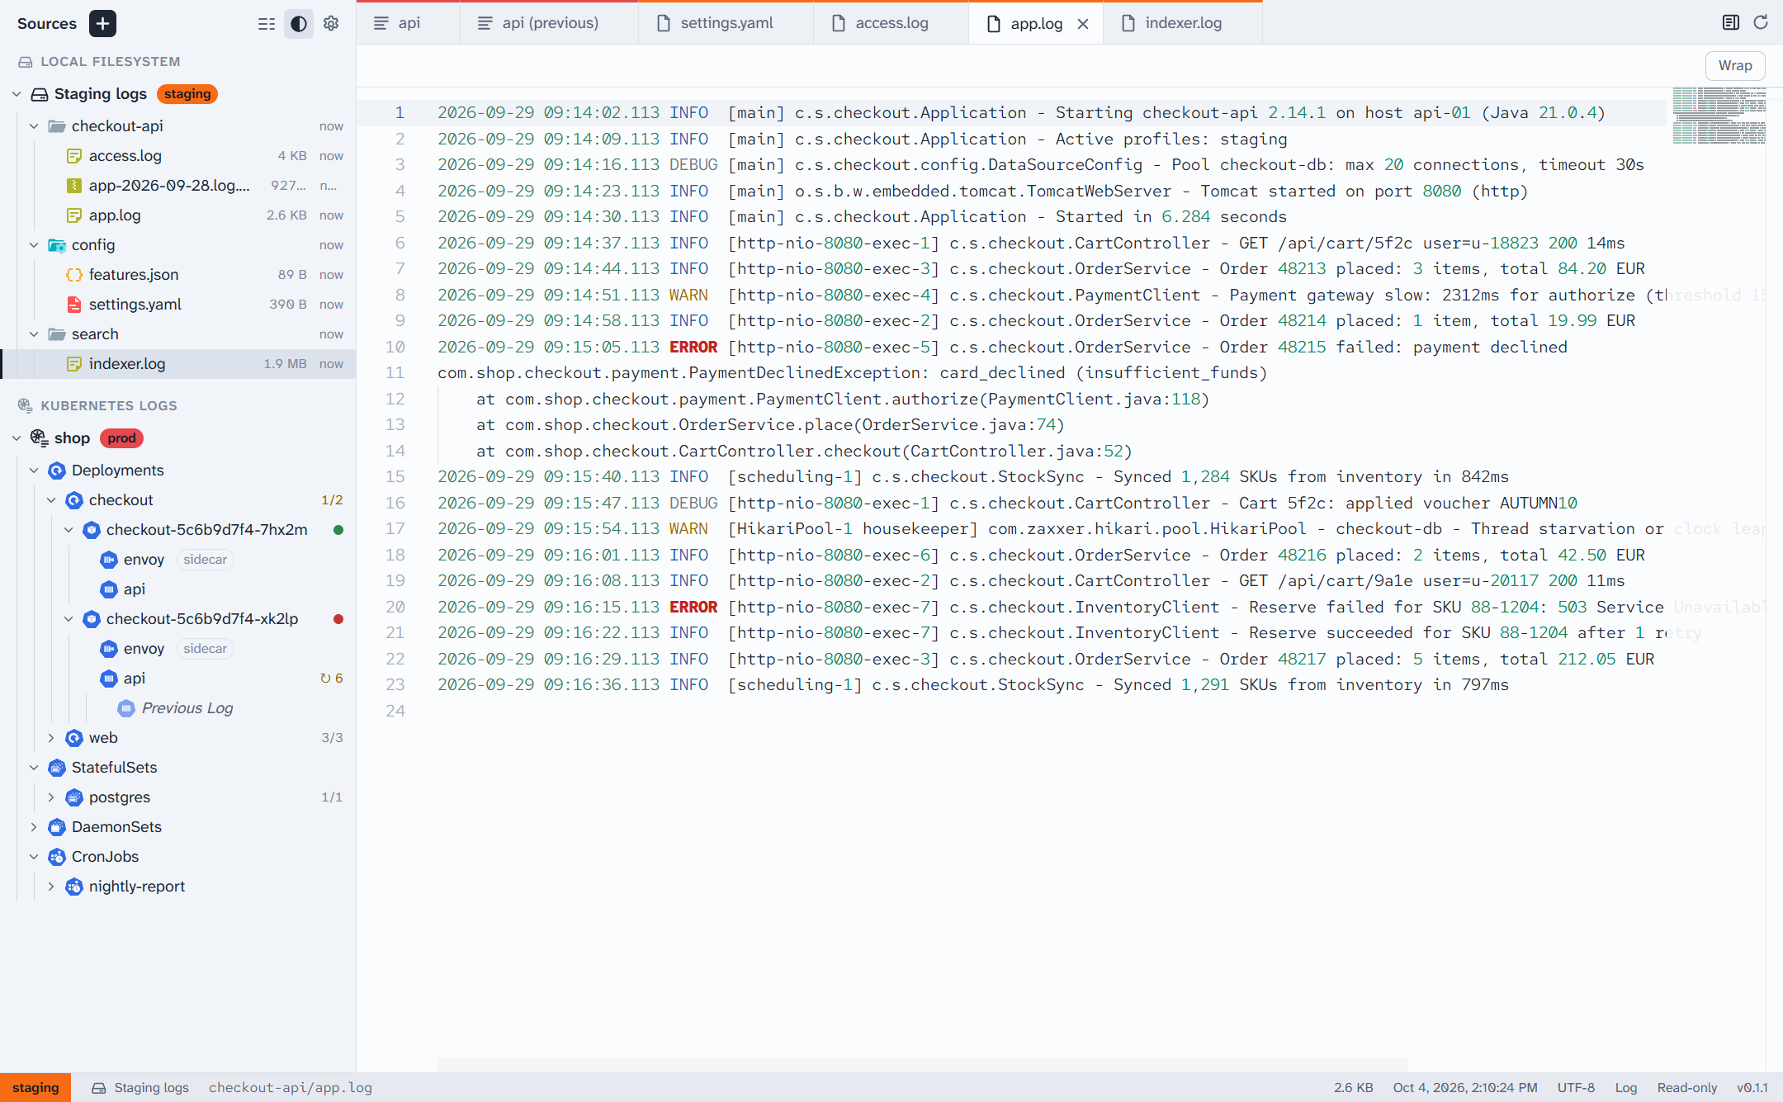Screen dimensions: 1783x1102
Task: Expand the postgres StatefulSet
Action: pos(51,797)
